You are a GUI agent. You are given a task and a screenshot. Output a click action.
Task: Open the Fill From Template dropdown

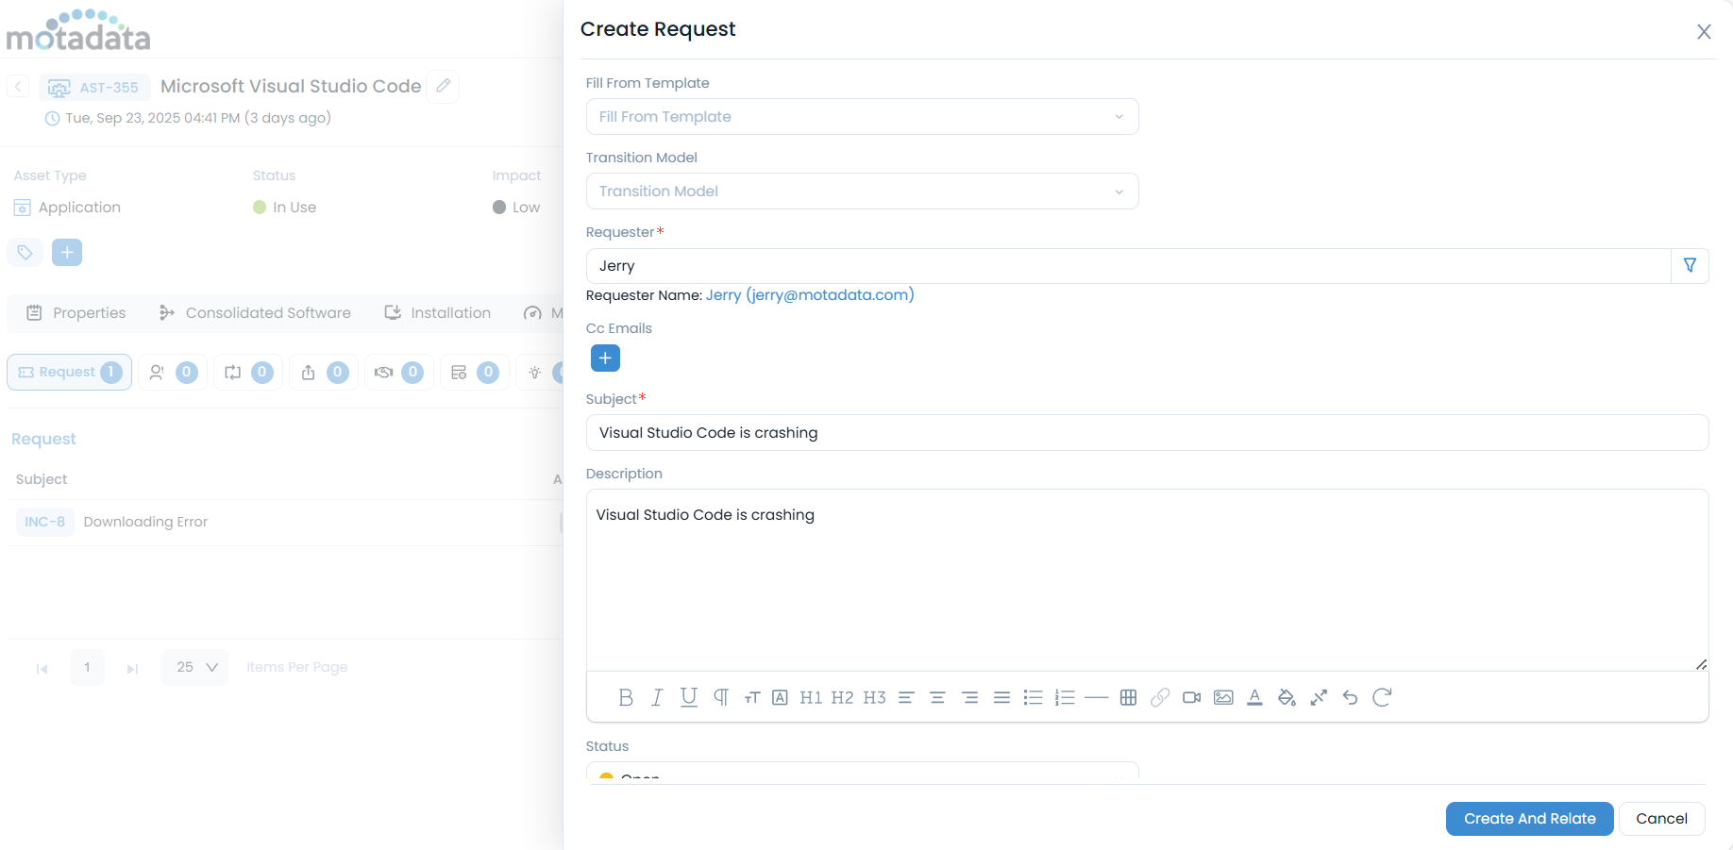[862, 116]
